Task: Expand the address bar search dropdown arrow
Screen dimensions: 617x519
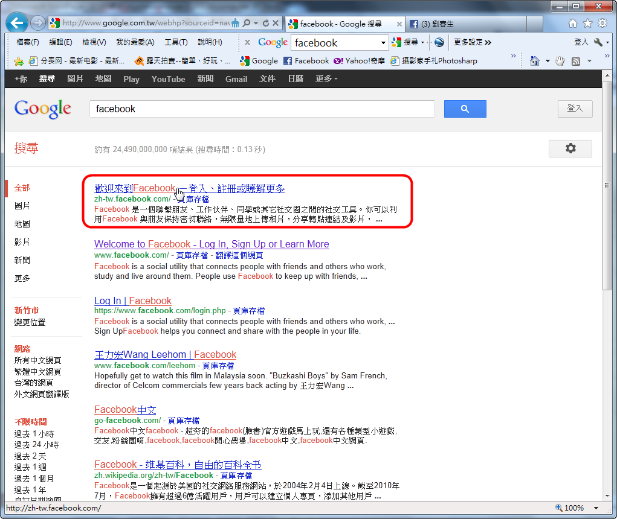Action: click(256, 23)
